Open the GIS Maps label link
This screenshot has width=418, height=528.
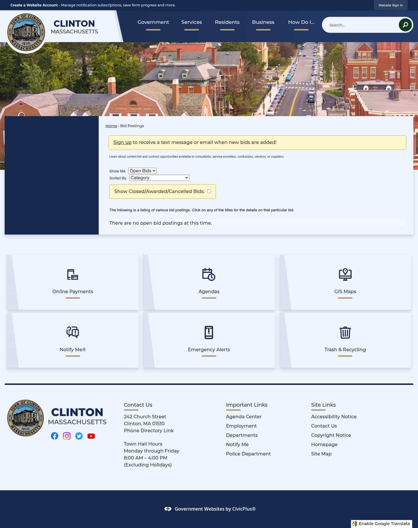[345, 291]
